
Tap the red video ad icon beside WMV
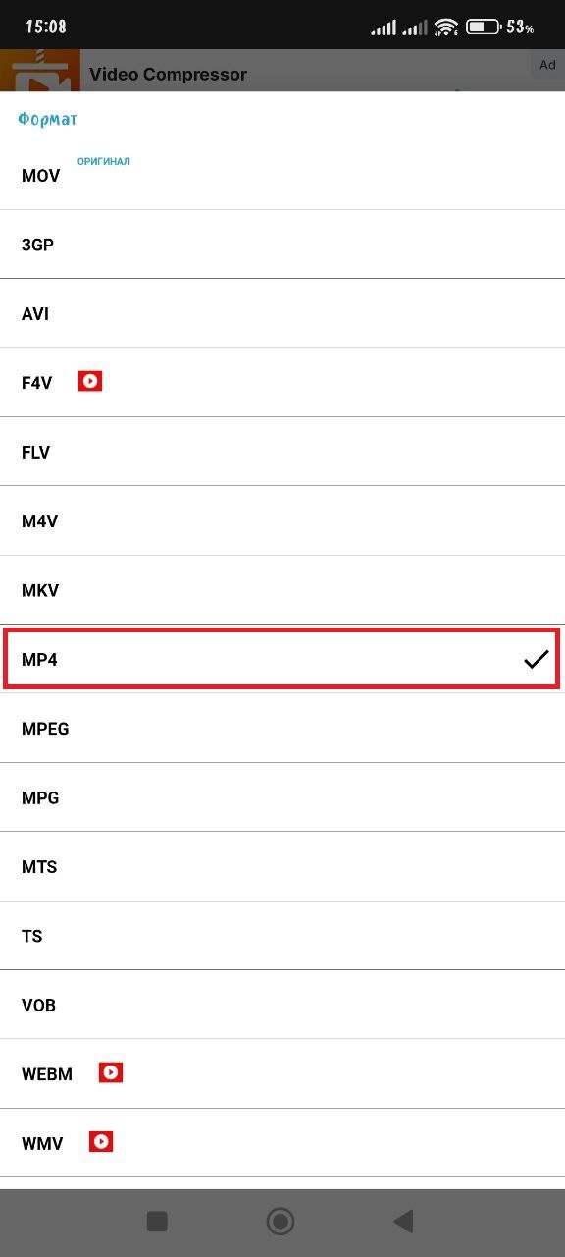[101, 1141]
